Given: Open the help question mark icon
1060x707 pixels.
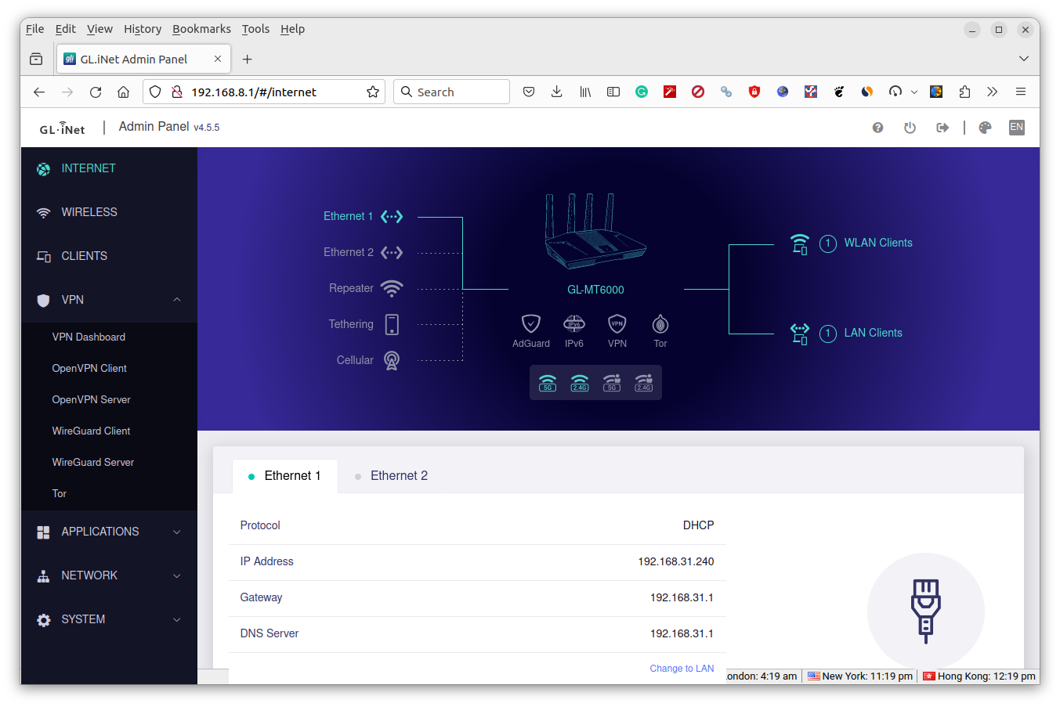Looking at the screenshot, I should pyautogui.click(x=877, y=128).
